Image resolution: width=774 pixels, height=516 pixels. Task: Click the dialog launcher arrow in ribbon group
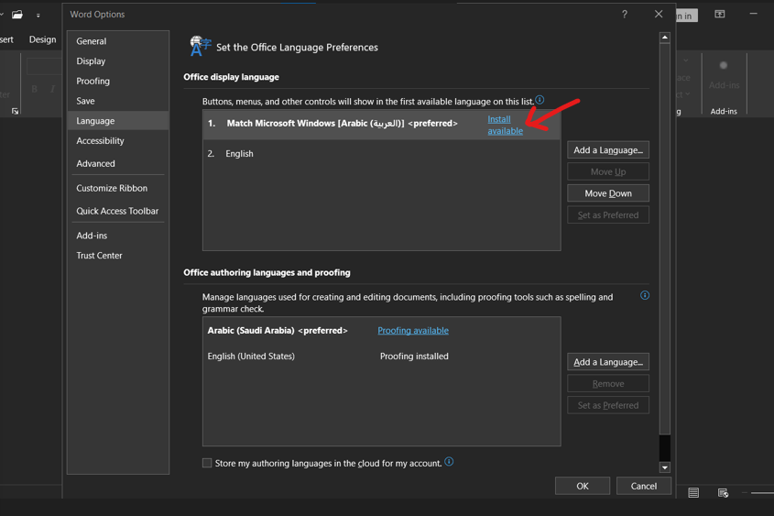[x=15, y=111]
